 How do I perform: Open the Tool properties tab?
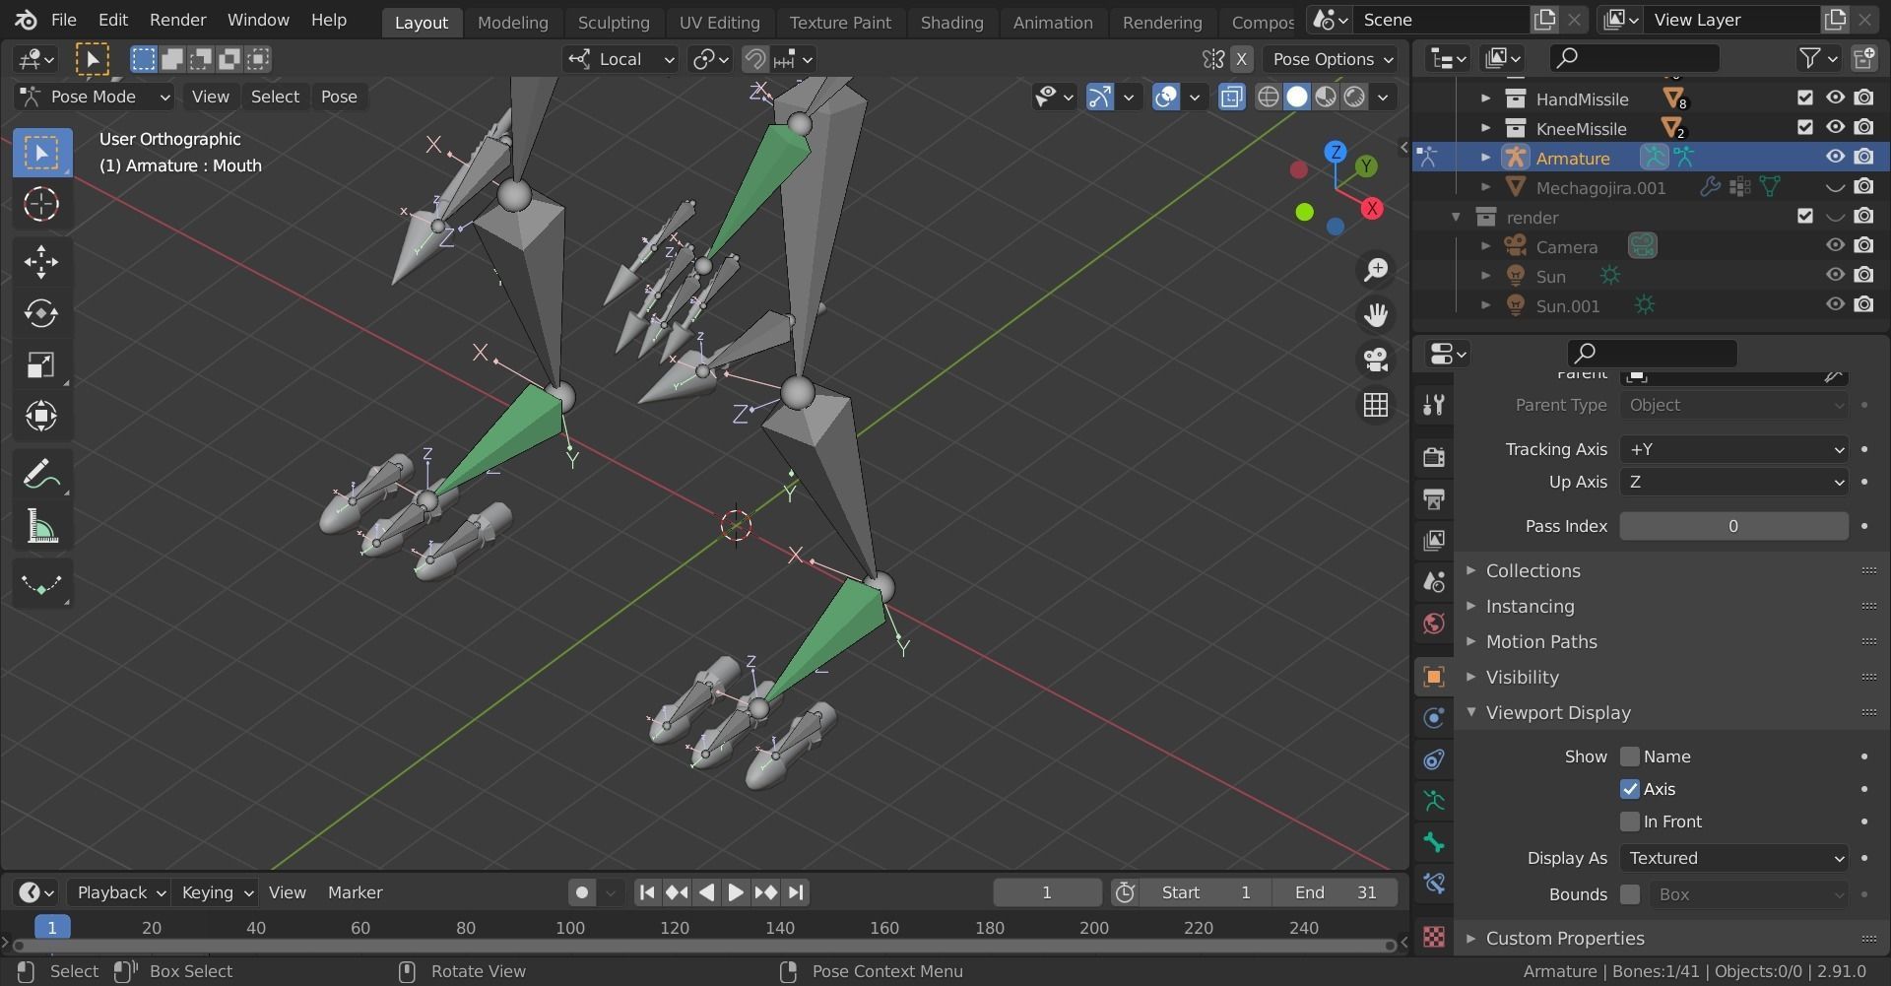pyautogui.click(x=1434, y=405)
